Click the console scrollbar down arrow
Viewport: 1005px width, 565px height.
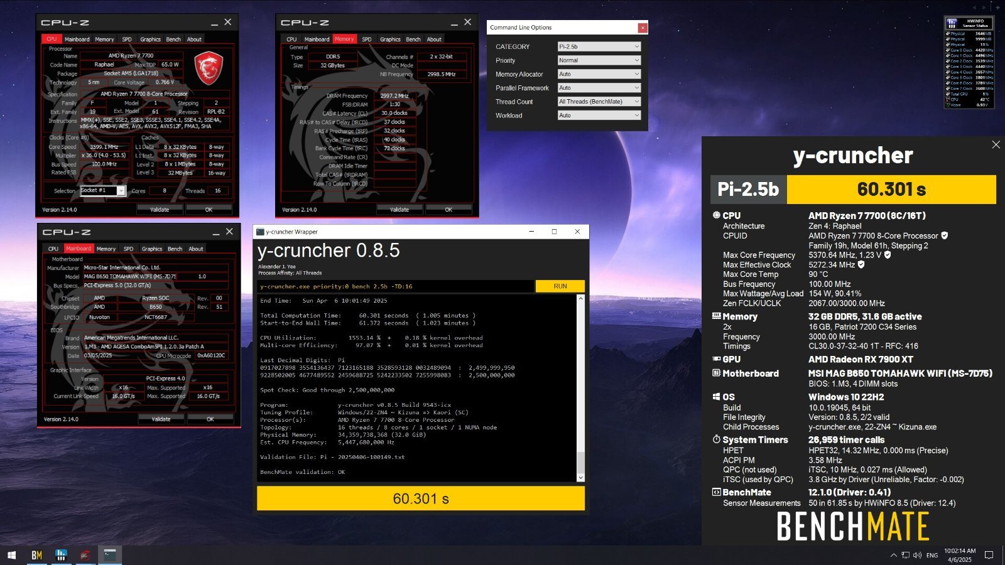point(580,478)
